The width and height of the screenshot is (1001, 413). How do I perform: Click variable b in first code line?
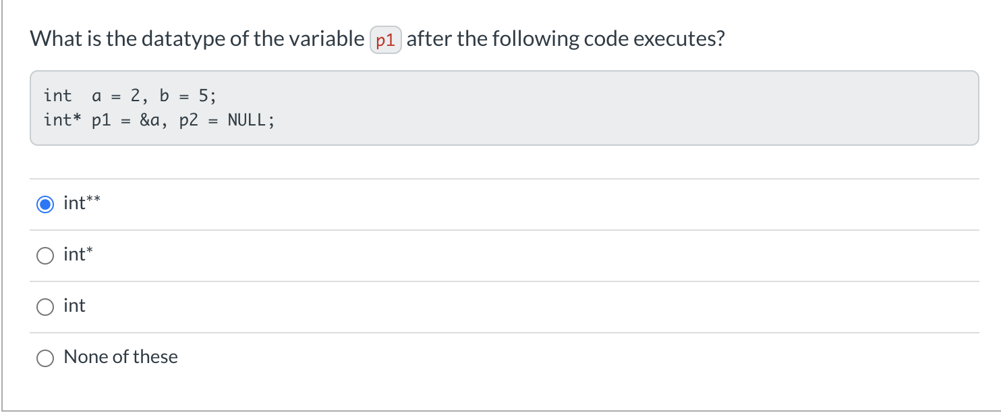pyautogui.click(x=164, y=95)
